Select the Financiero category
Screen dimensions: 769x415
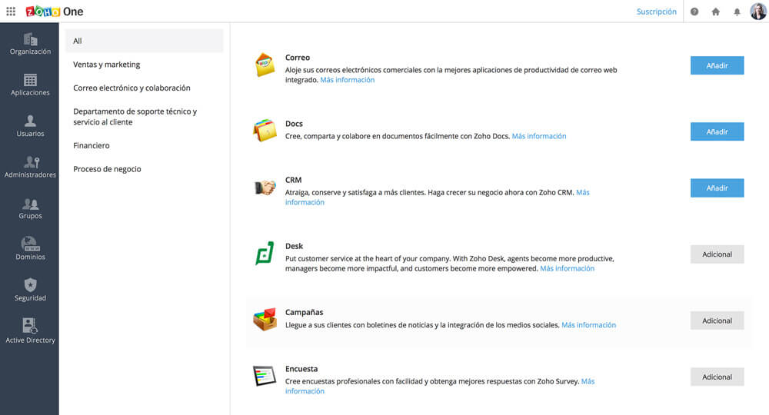click(92, 145)
